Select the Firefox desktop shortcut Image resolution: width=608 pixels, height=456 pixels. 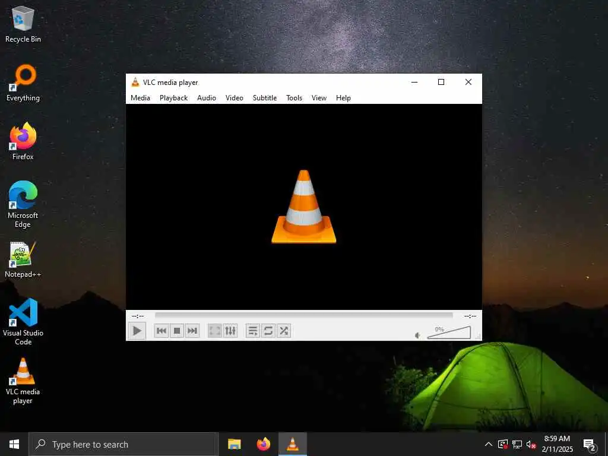pyautogui.click(x=23, y=141)
